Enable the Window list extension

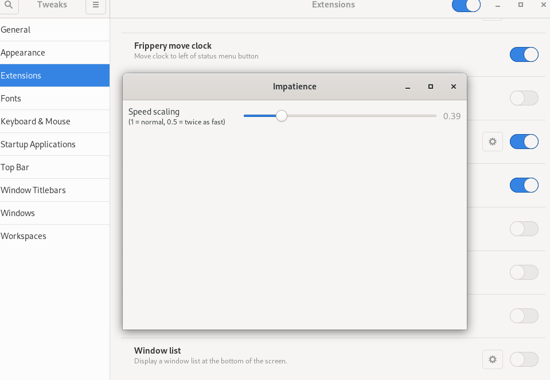click(524, 359)
